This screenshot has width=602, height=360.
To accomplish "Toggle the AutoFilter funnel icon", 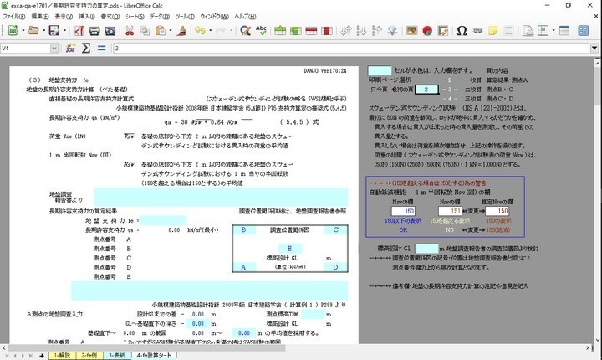I will [x=392, y=31].
